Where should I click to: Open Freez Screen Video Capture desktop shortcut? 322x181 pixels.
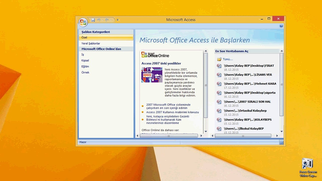coord(308,168)
